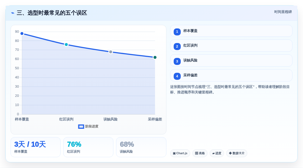
Task: Open the 采样偏差 list item
Action: (x=231, y=75)
